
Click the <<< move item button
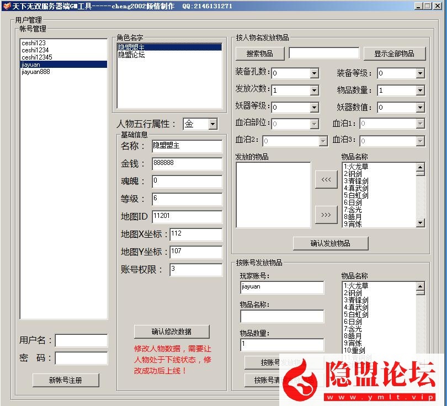point(326,180)
